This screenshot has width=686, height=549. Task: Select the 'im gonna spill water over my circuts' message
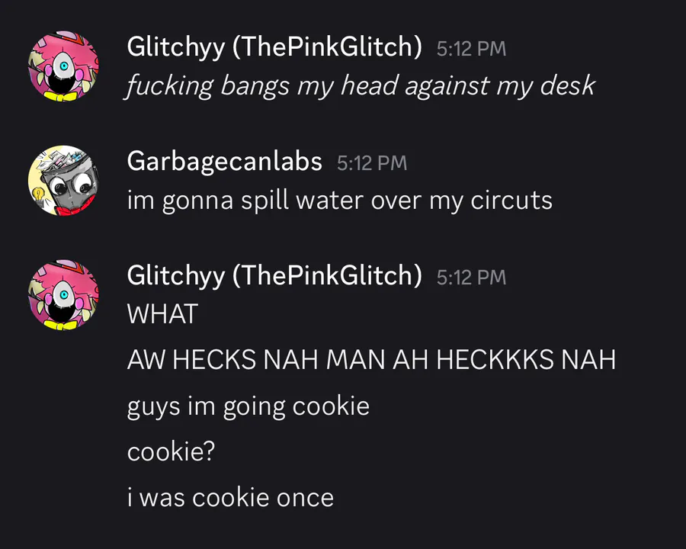340,201
